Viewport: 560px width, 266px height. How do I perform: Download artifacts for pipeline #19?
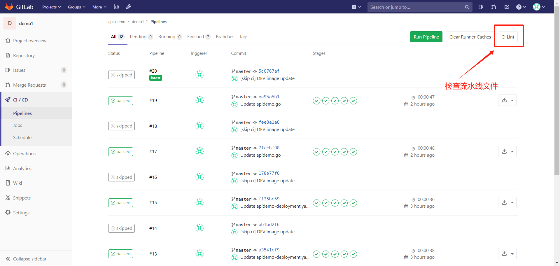(504, 100)
